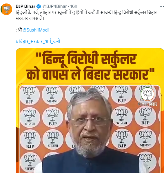Click the tweet's second text line सरकार वापस ले
Screen dimensions: 164x173
click(x=30, y=18)
